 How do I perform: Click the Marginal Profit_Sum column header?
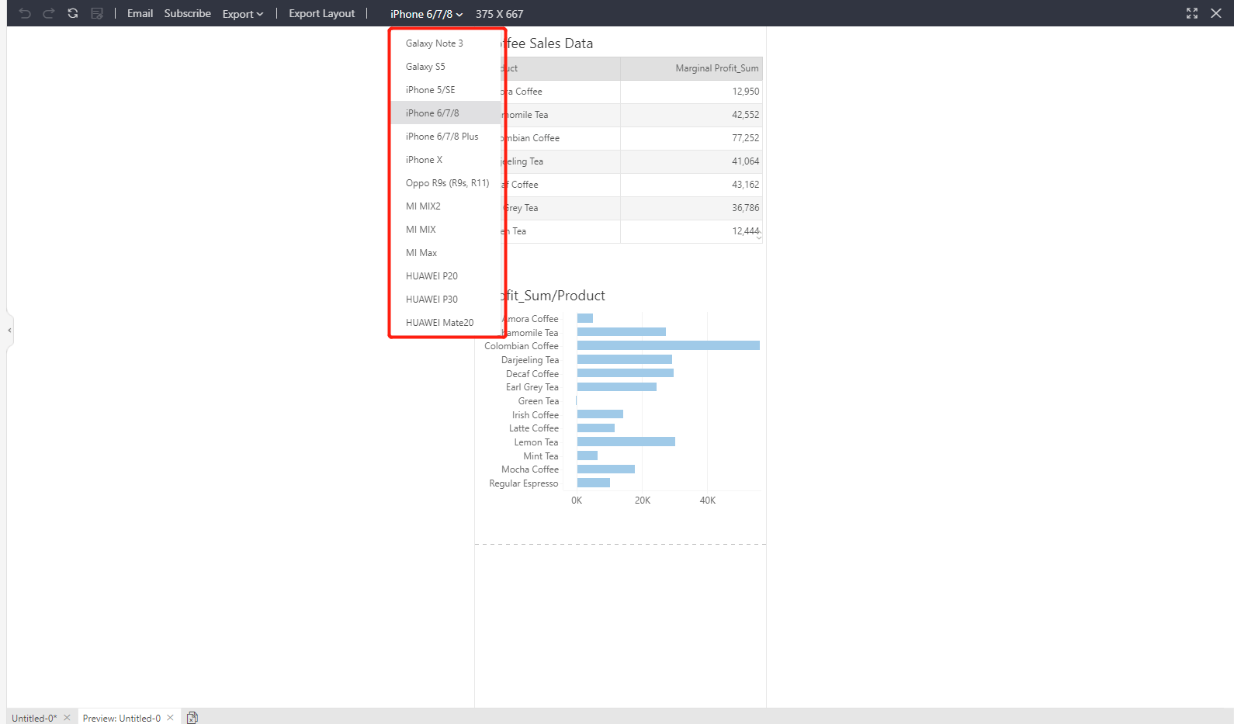tap(692, 68)
